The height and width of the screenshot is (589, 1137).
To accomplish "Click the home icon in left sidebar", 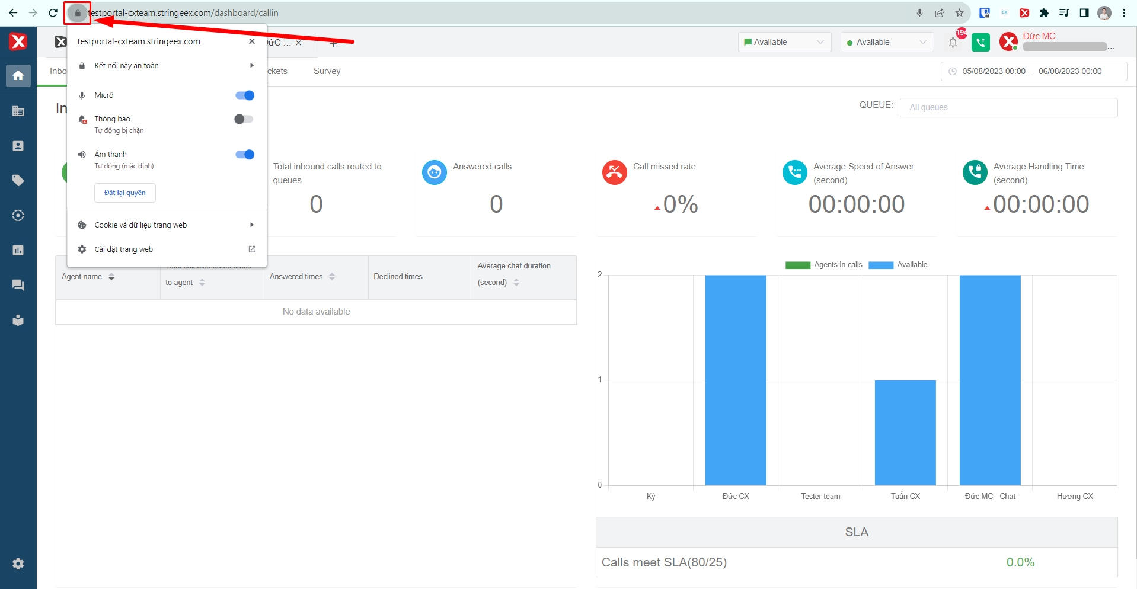I will coord(18,75).
